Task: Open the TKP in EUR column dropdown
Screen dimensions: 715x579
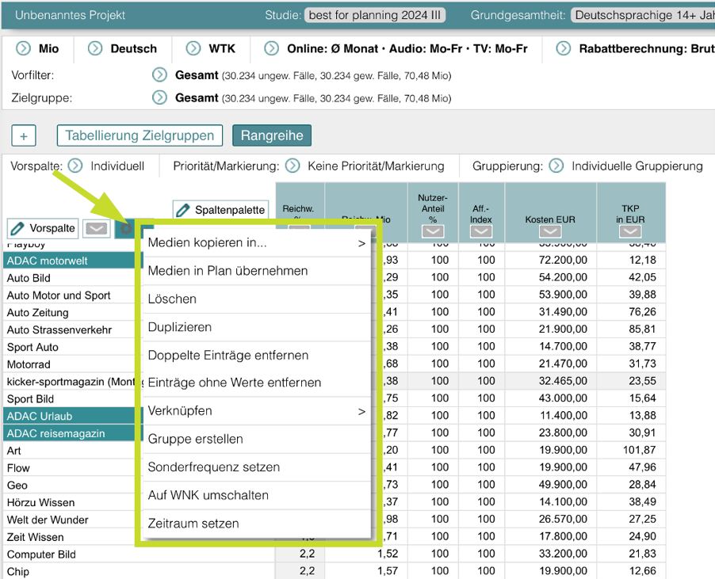Action: pyautogui.click(x=630, y=231)
